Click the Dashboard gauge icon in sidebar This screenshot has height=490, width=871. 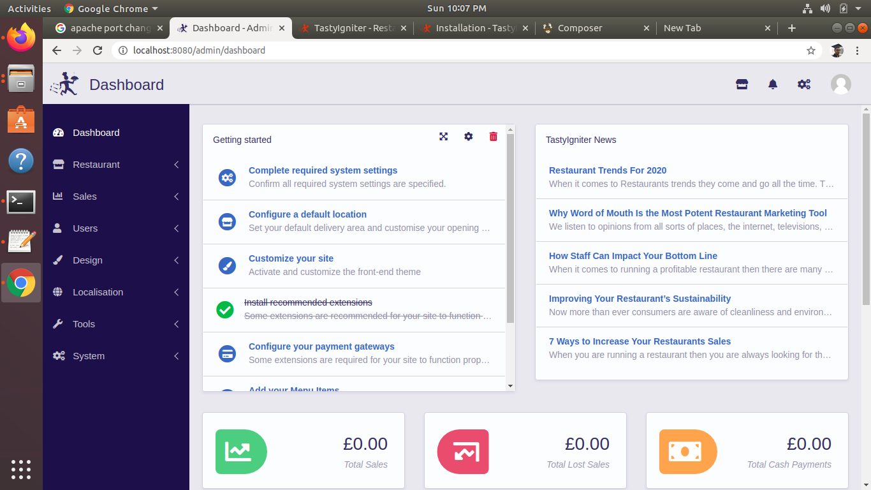(x=58, y=133)
